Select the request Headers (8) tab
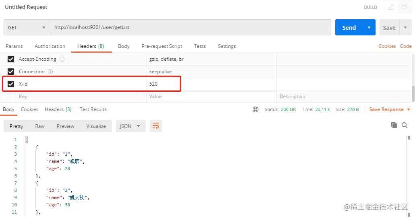The image size is (415, 218). click(91, 46)
